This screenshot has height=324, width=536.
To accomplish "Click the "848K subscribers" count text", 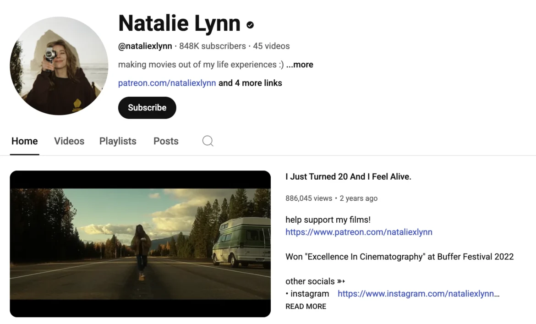I will tap(214, 46).
